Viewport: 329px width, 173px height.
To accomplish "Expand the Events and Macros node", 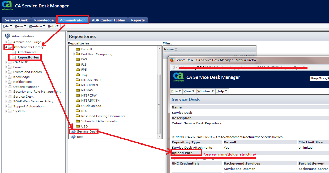I will 6,72.
